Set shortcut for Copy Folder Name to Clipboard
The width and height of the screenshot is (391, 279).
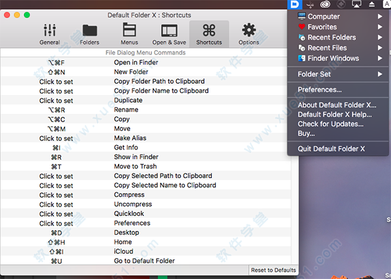56,91
